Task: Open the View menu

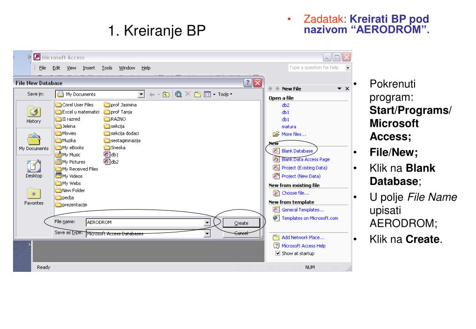Action: tap(72, 68)
